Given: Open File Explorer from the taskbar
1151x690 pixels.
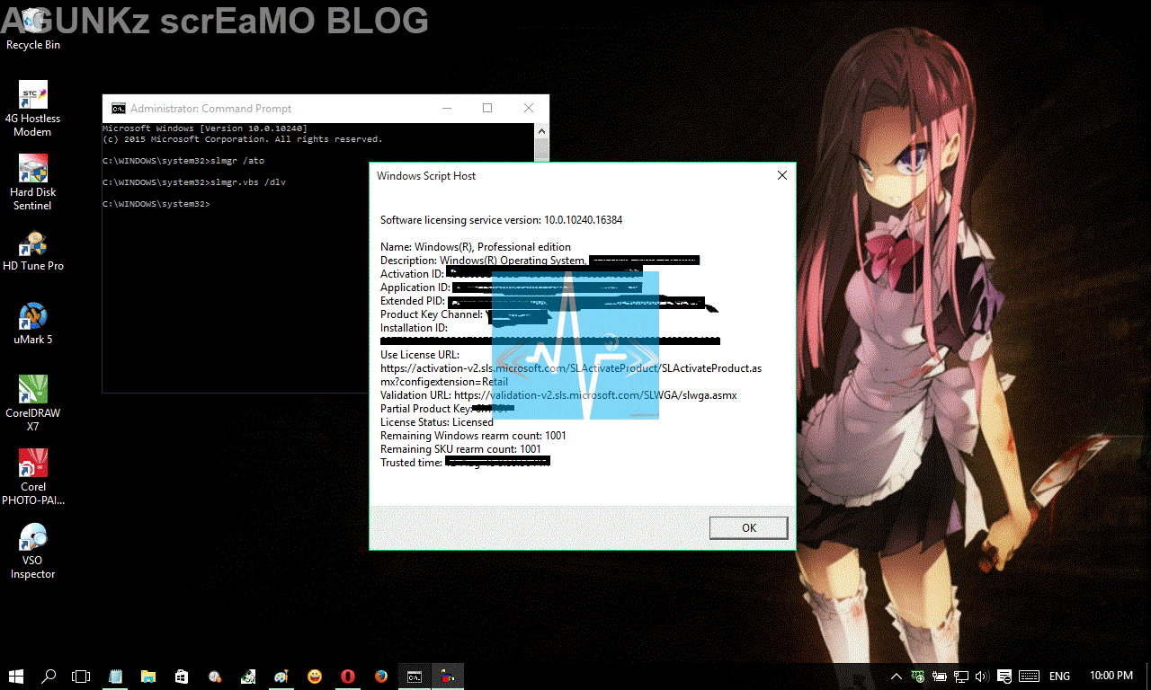Looking at the screenshot, I should pos(148,677).
